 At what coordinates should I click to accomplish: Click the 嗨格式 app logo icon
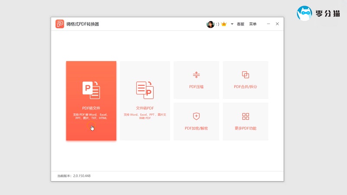(x=60, y=24)
